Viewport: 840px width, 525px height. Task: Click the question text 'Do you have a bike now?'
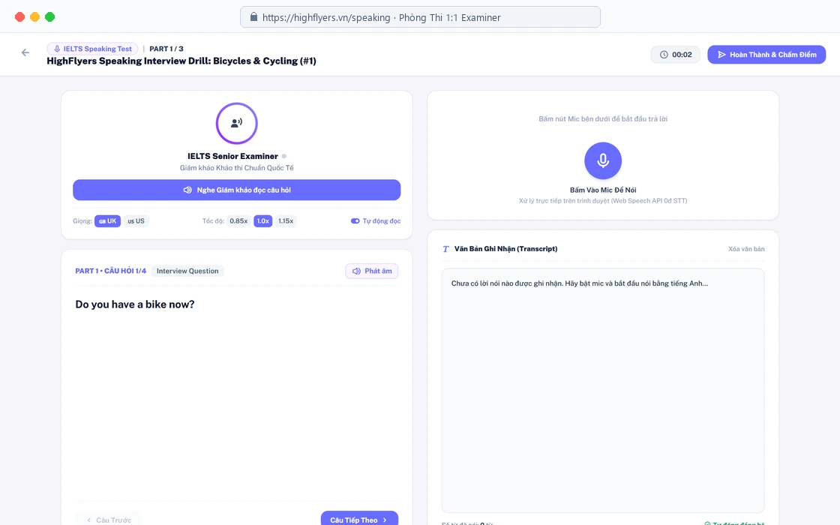pos(135,304)
